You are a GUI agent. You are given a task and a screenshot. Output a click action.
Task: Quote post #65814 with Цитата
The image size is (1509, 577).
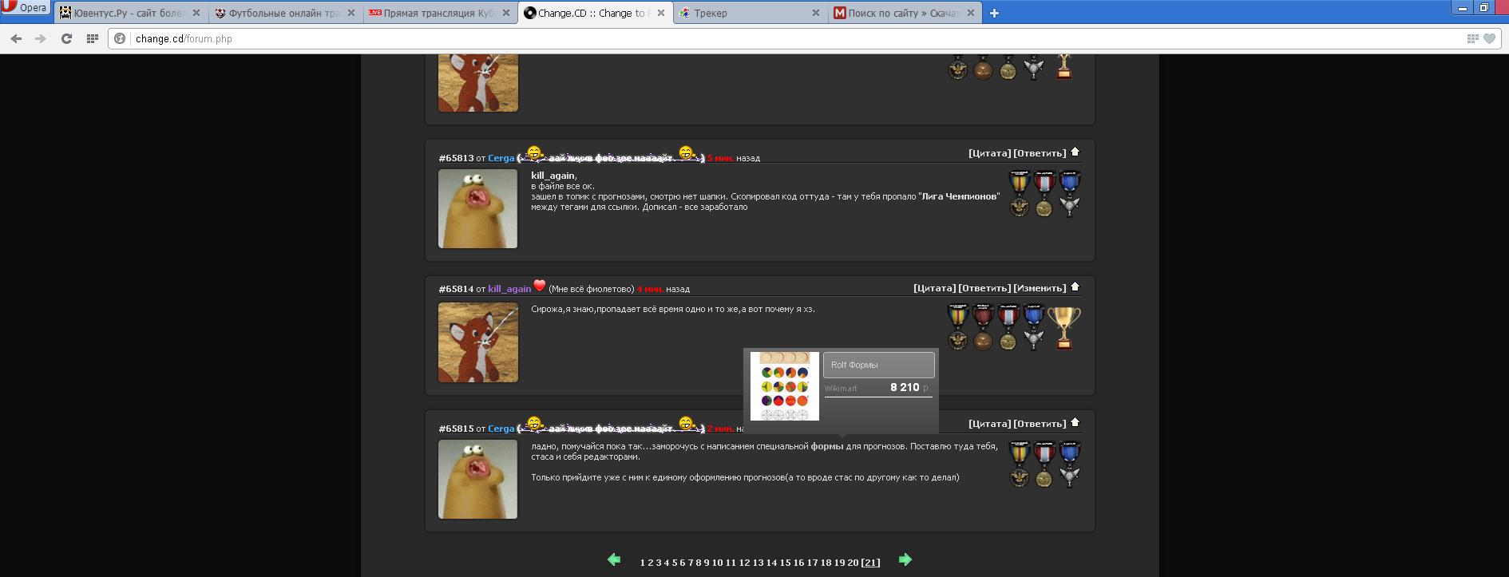(x=934, y=288)
